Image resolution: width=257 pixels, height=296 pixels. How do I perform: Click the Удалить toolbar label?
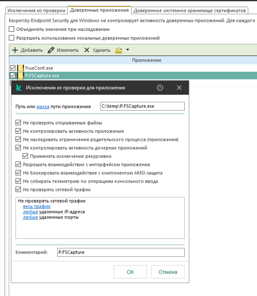(x=101, y=50)
